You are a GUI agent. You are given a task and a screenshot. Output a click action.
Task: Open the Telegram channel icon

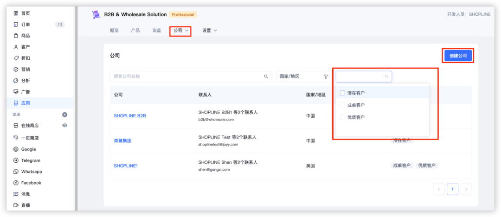tap(16, 160)
